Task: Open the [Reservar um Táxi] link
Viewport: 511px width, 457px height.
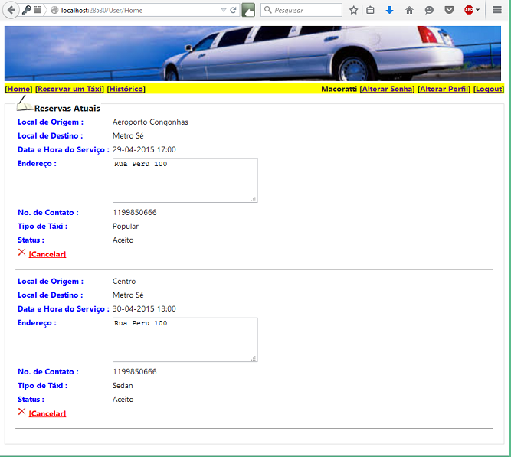Action: click(x=70, y=89)
